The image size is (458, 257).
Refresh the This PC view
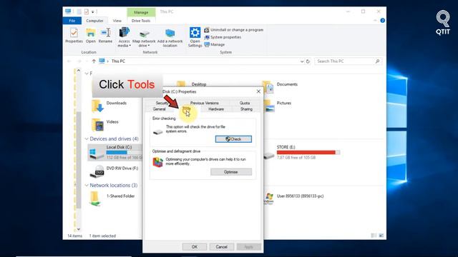pos(308,61)
